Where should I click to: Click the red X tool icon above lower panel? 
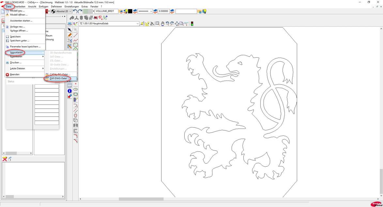pos(5,159)
